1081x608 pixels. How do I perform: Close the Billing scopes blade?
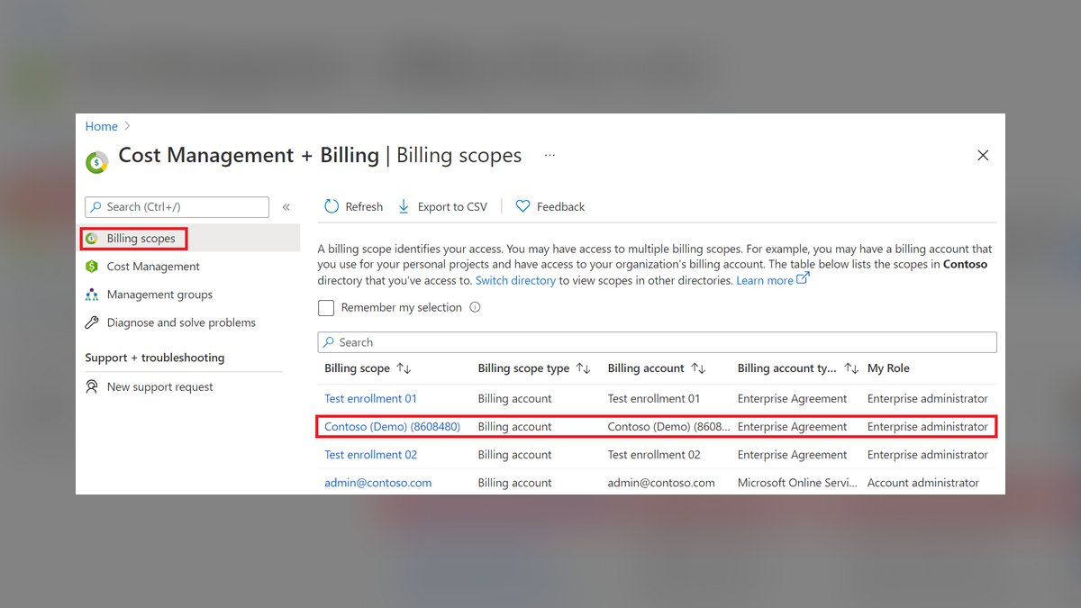coord(983,155)
